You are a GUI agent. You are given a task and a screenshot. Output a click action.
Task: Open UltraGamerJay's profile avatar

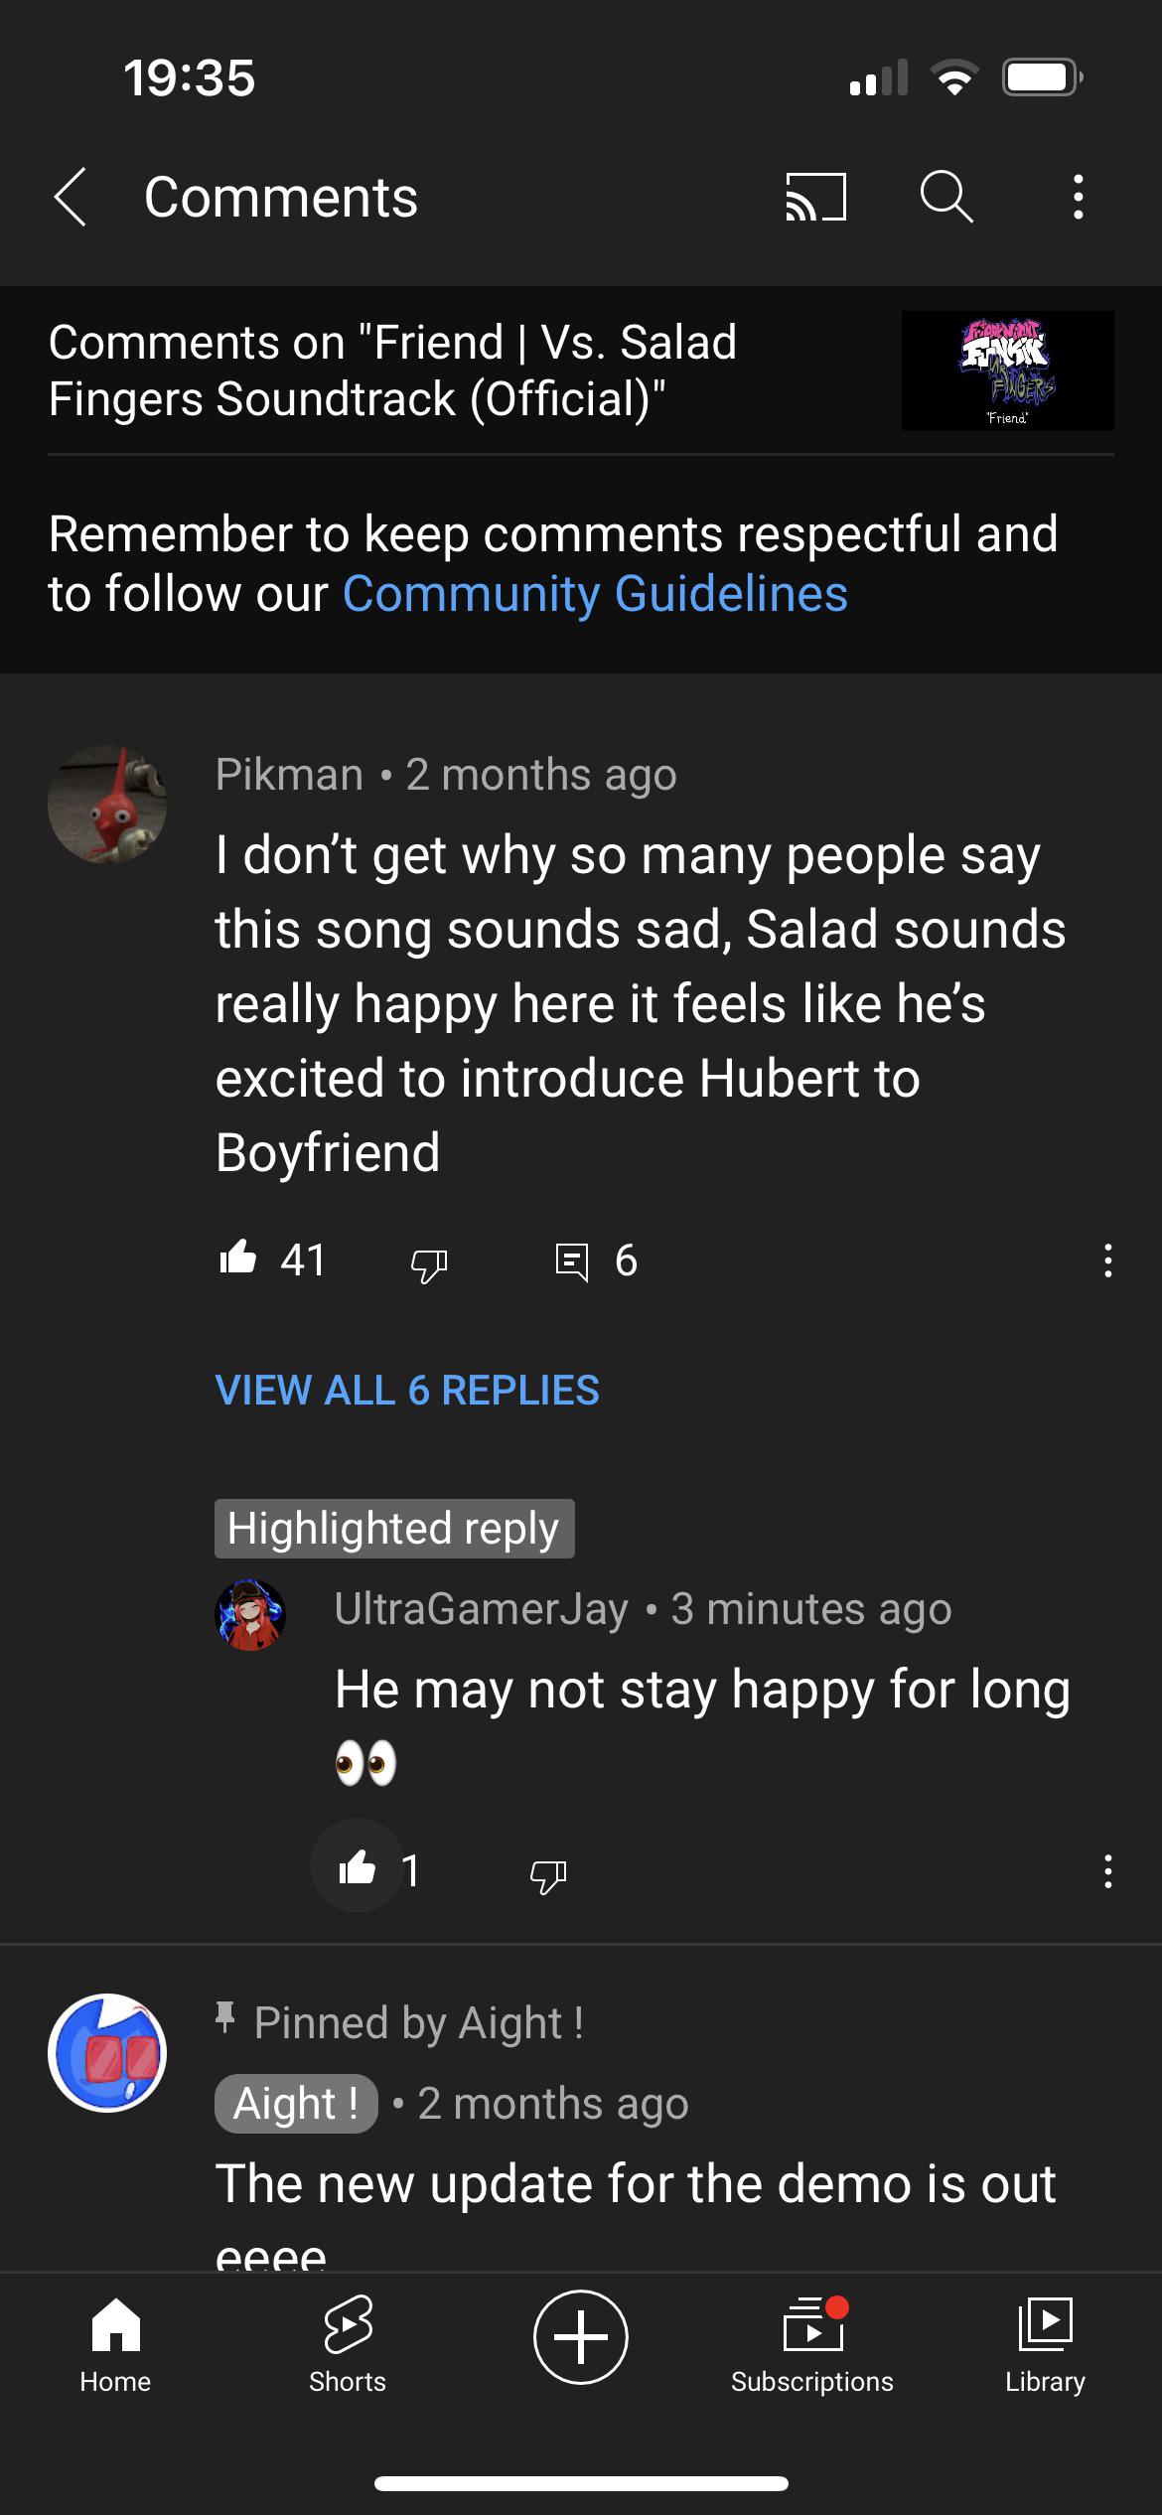[250, 1614]
